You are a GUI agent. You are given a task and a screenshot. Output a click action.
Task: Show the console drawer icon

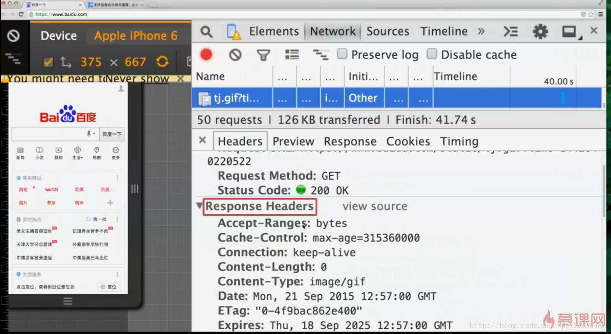pos(511,32)
